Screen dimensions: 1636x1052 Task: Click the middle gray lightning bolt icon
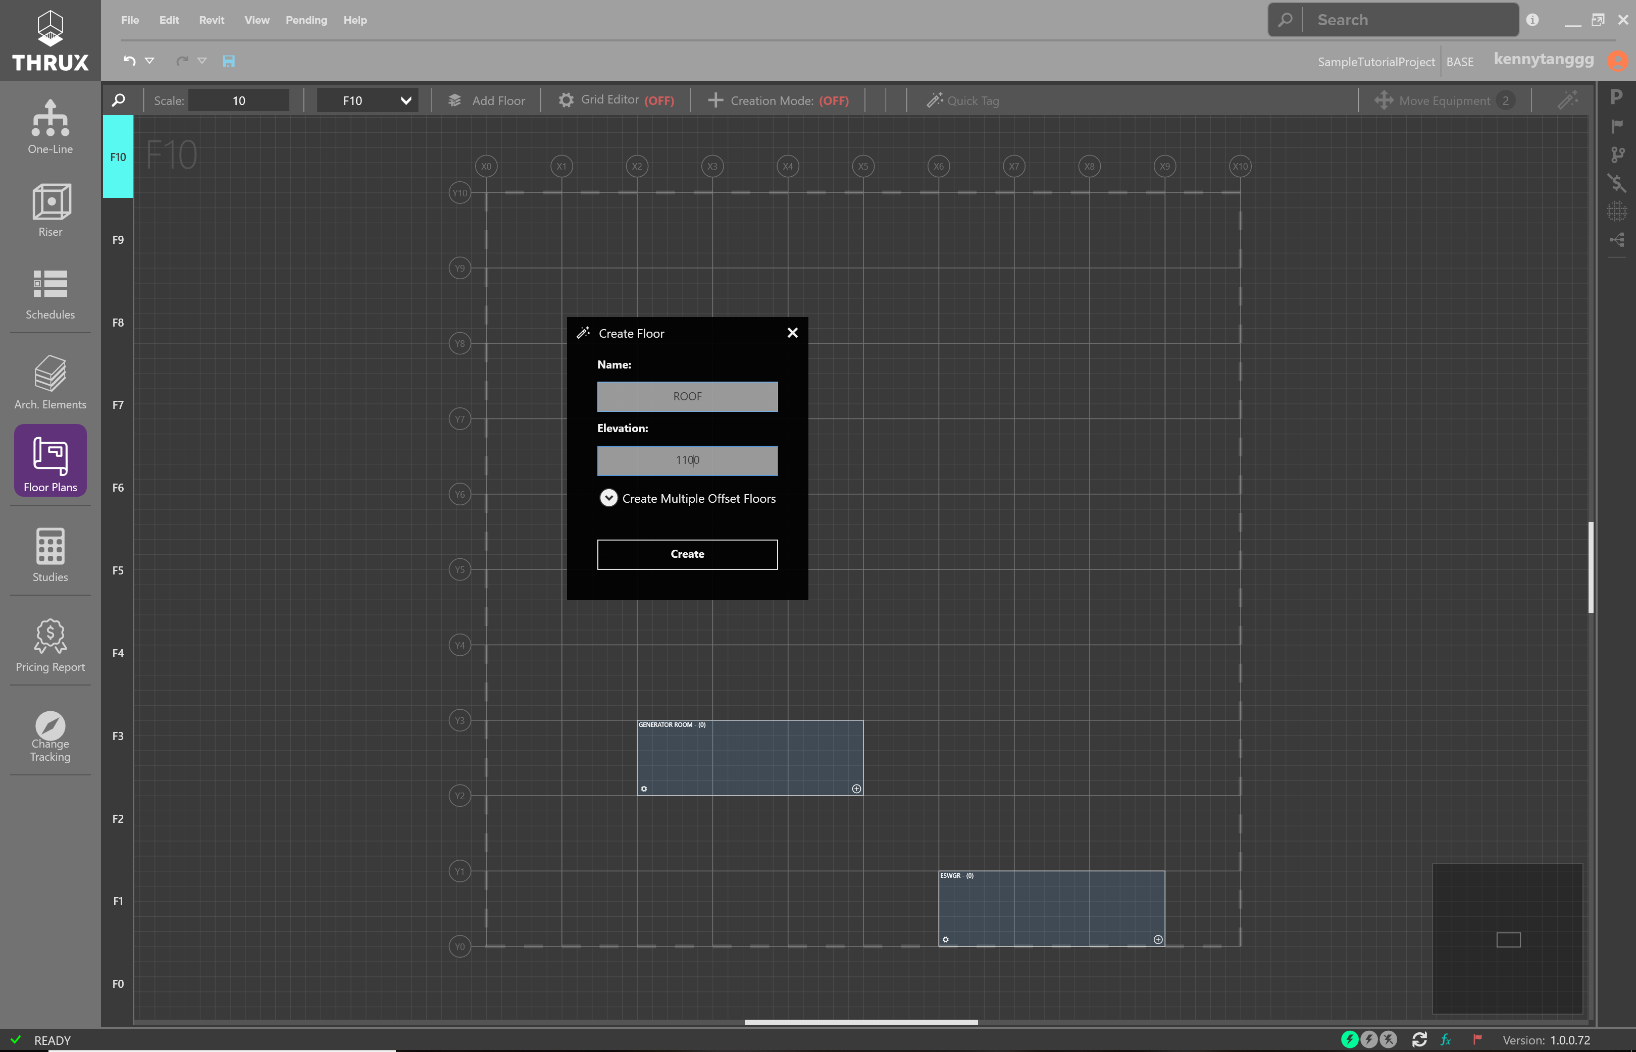(x=1369, y=1039)
